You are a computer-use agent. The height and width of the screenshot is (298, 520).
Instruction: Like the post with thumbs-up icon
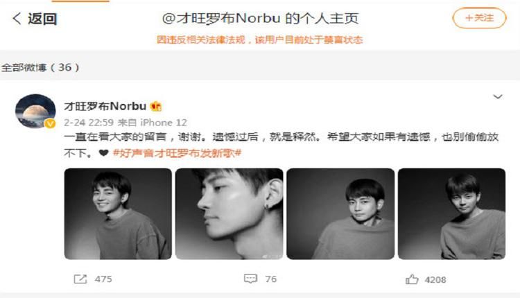[412, 279]
